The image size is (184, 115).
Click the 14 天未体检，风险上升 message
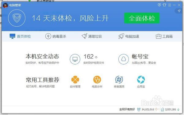(x=70, y=18)
